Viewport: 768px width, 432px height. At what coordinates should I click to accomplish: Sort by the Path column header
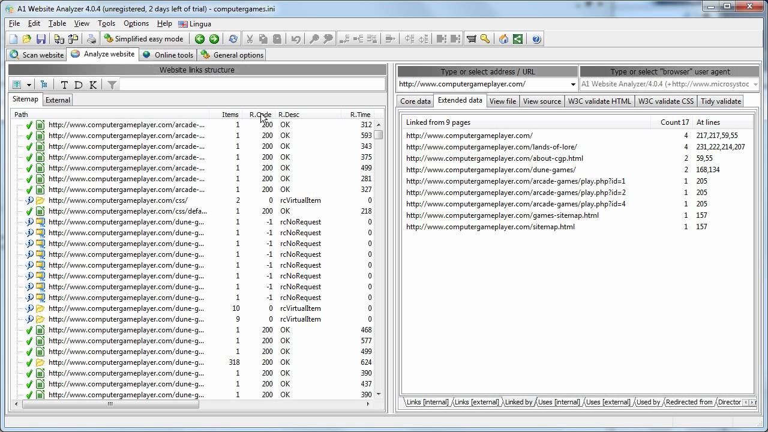click(x=110, y=115)
